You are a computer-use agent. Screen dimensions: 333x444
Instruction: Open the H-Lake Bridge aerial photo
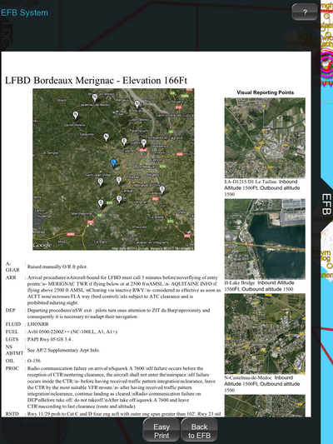click(265, 239)
